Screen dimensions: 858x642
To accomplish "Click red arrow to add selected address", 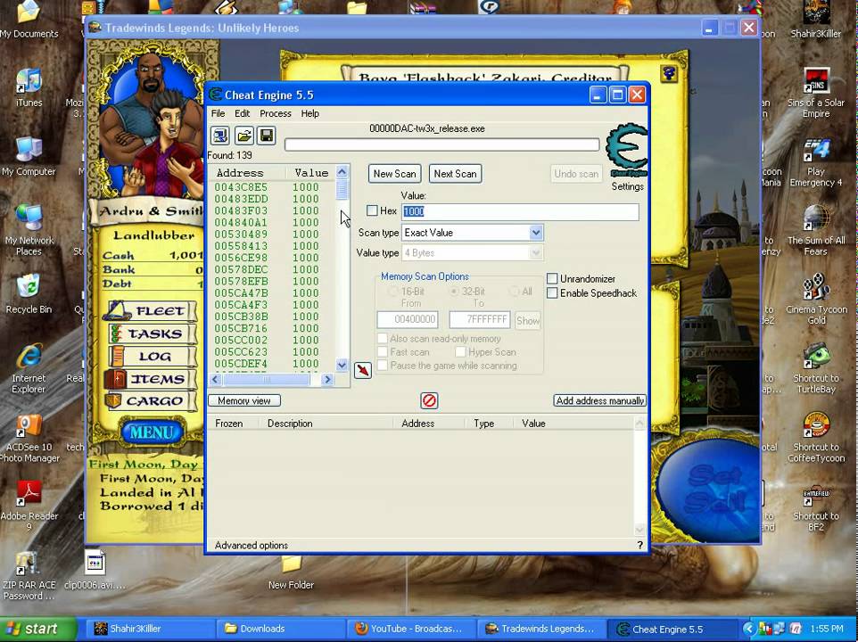I will pyautogui.click(x=363, y=370).
